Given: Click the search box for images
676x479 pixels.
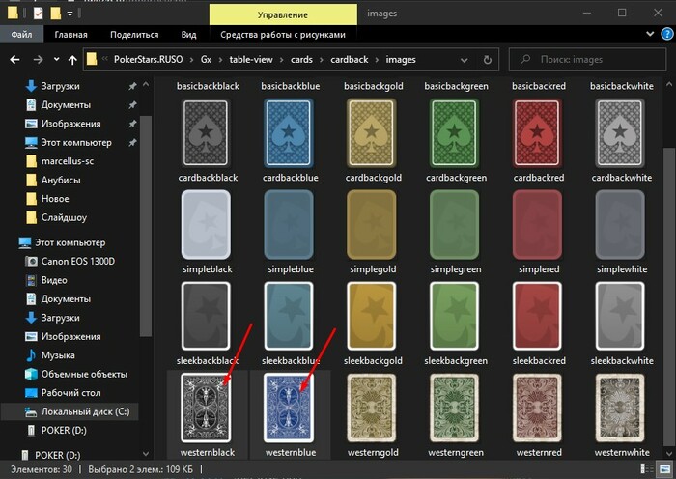Looking at the screenshot, I should (587, 60).
